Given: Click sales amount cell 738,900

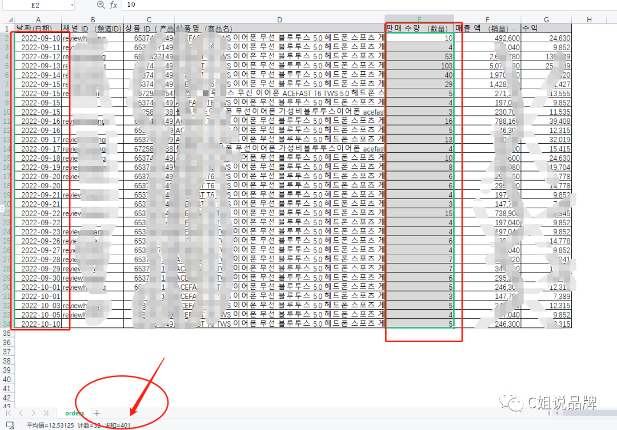Looking at the screenshot, I should pos(487,213).
